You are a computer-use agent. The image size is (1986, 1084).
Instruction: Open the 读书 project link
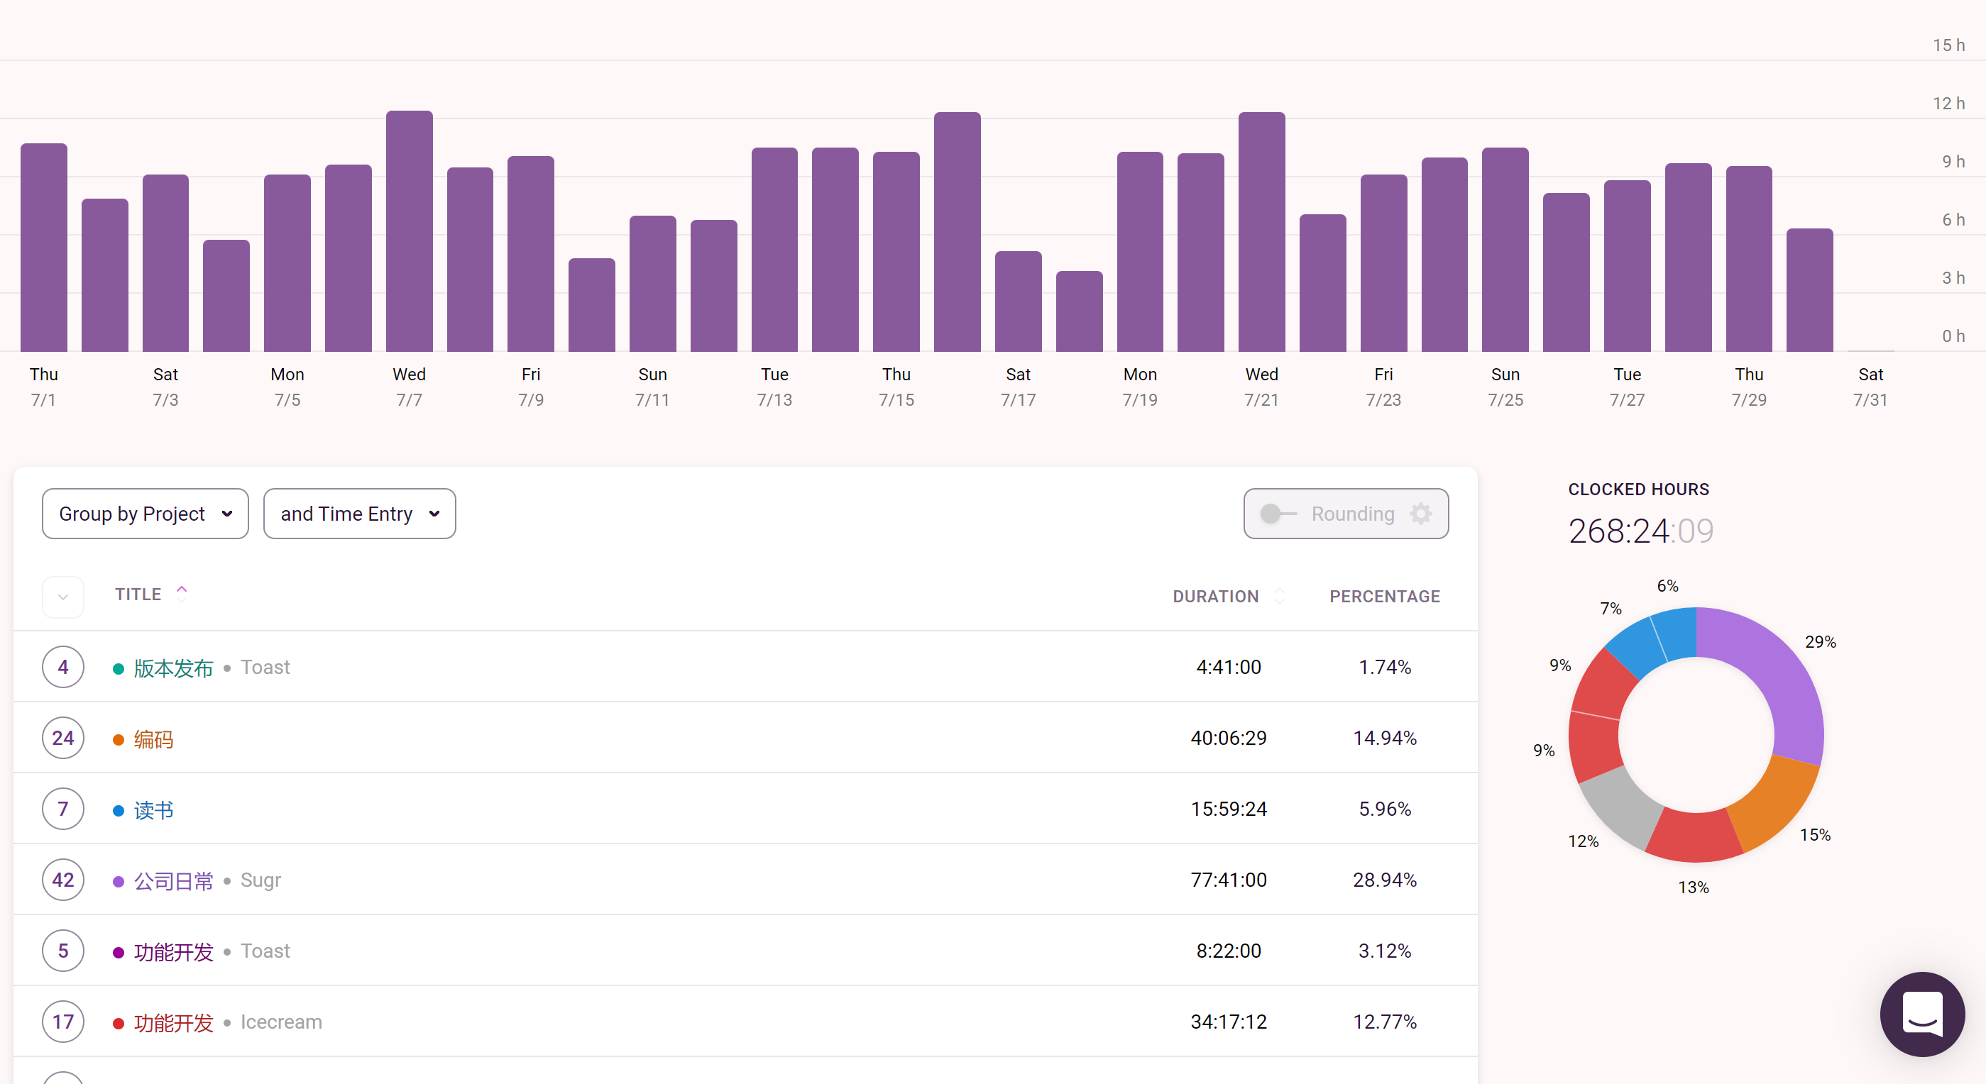[153, 809]
